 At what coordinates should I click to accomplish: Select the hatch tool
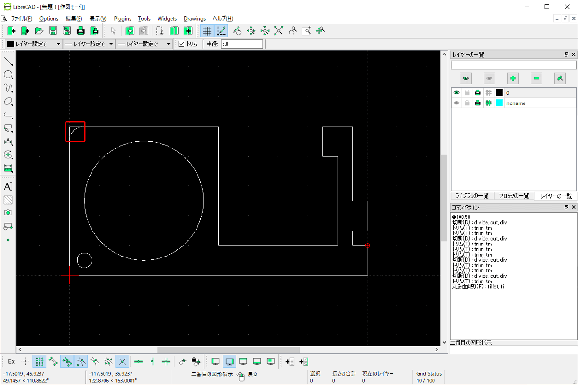point(8,200)
